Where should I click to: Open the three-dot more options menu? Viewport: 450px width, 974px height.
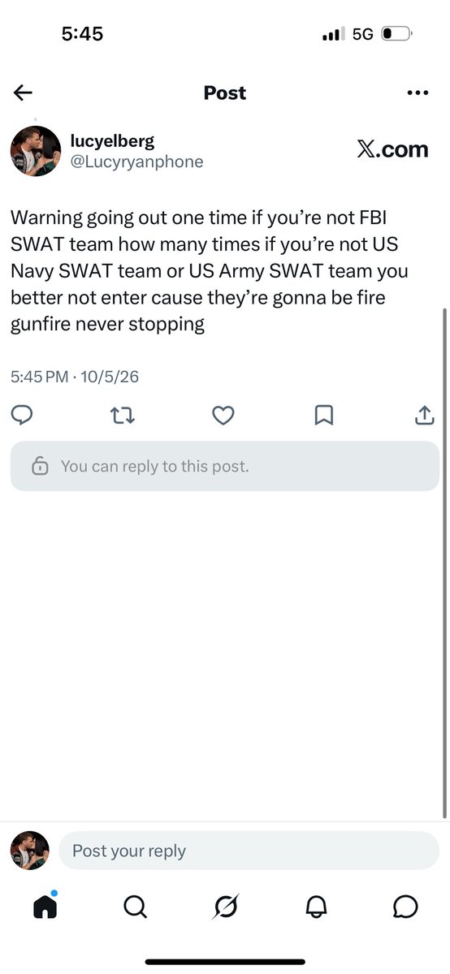(x=416, y=93)
